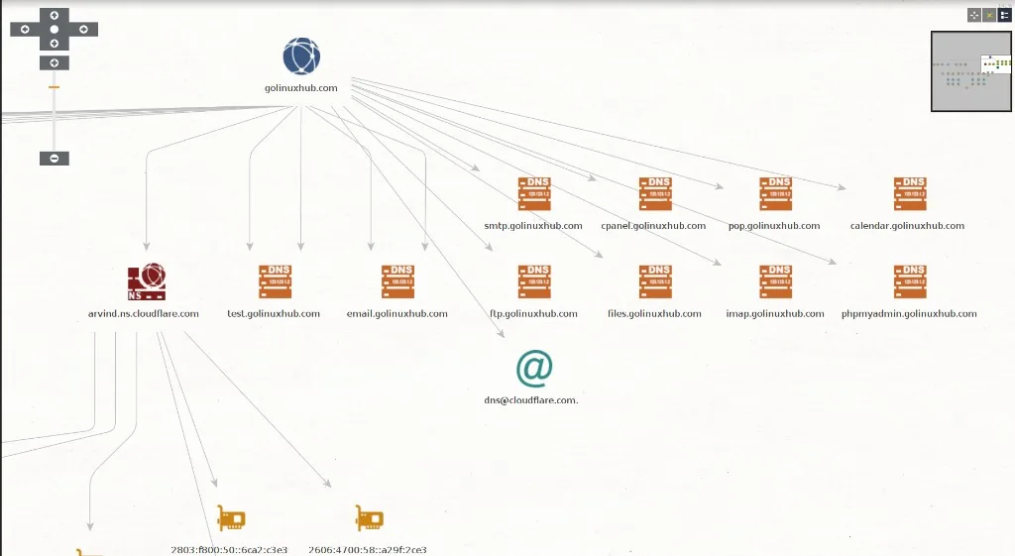Click the phpmyadmin.golinuxhub.com label
Screen dimensions: 1015x556
[x=910, y=314]
